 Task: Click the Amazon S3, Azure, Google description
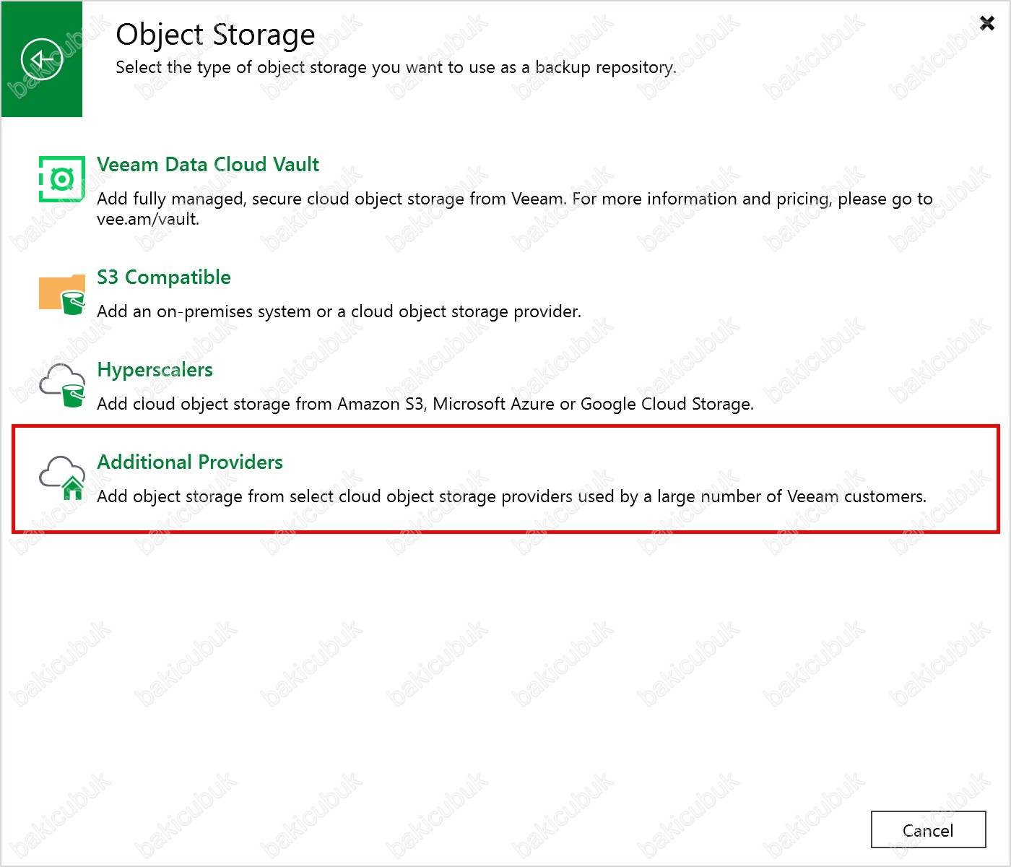[425, 404]
